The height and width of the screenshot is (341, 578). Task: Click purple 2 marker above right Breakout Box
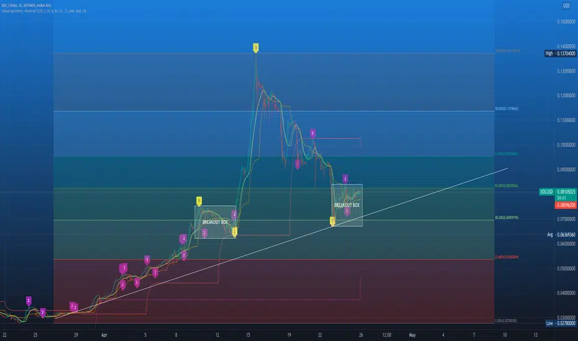tap(345, 179)
